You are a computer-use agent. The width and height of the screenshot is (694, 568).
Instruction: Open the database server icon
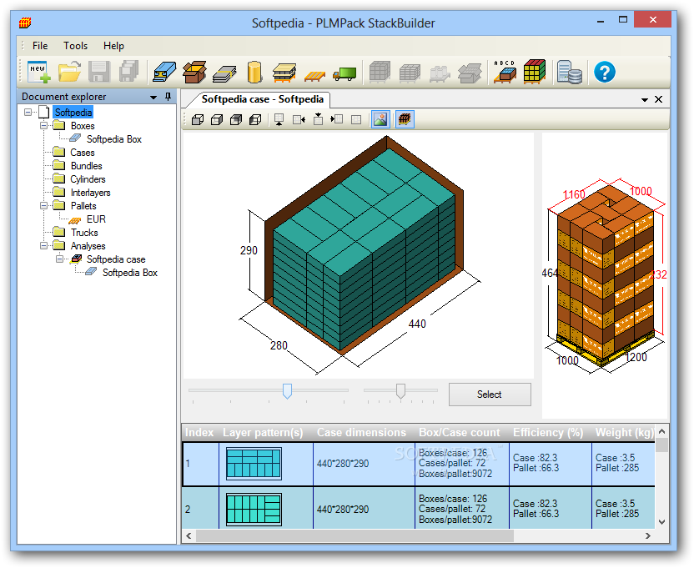[570, 72]
